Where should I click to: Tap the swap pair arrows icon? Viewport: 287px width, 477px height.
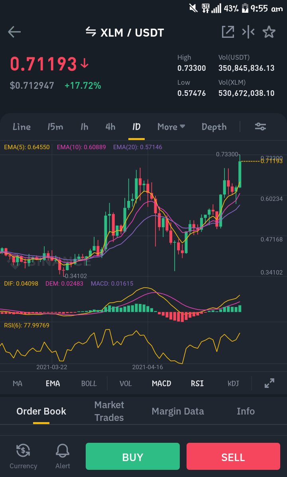(91, 31)
